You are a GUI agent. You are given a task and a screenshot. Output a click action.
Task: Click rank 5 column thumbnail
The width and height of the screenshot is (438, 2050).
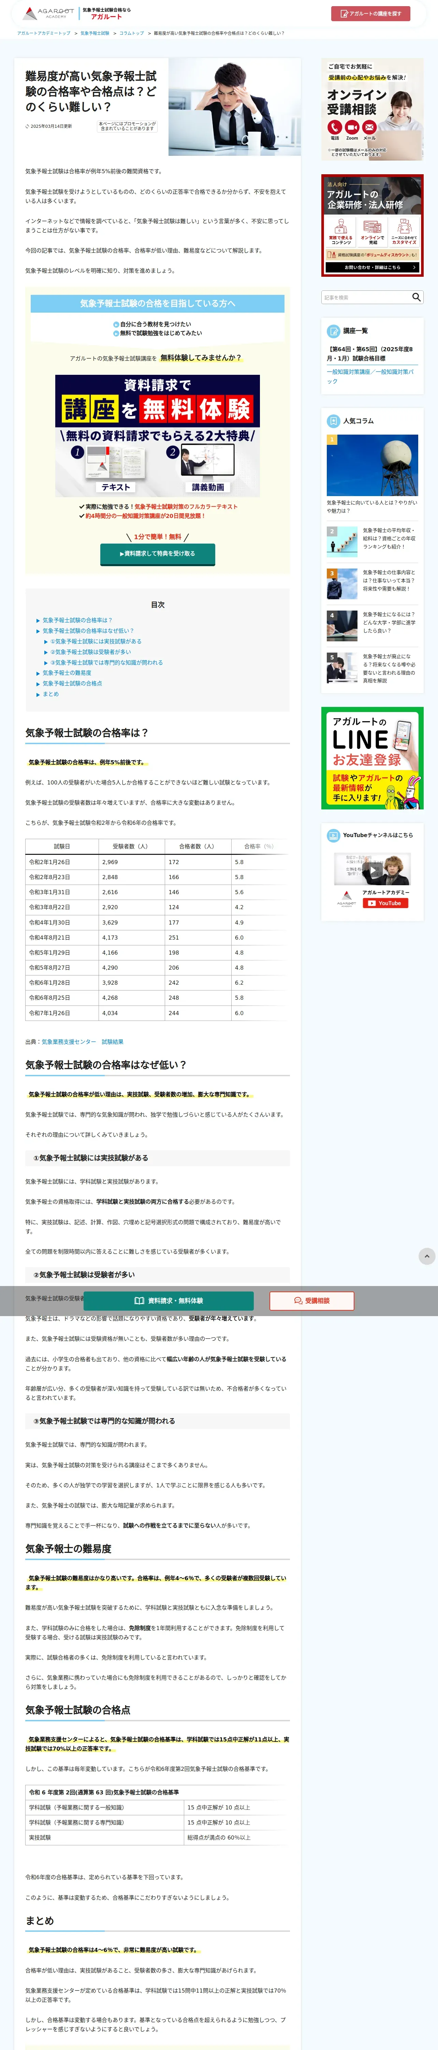tap(342, 668)
